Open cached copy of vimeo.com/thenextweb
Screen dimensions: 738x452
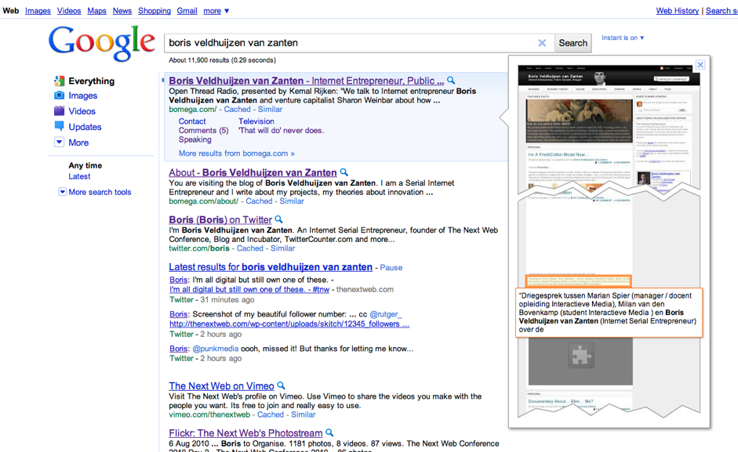270,414
